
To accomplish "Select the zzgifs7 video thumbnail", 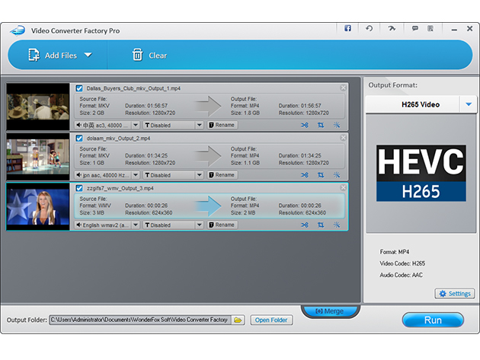I will pos(38,206).
